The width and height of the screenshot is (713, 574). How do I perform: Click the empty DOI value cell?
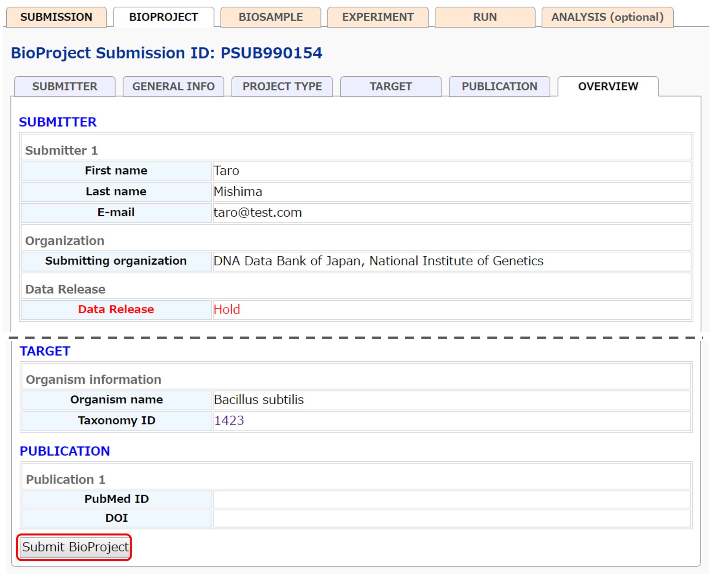pyautogui.click(x=451, y=518)
